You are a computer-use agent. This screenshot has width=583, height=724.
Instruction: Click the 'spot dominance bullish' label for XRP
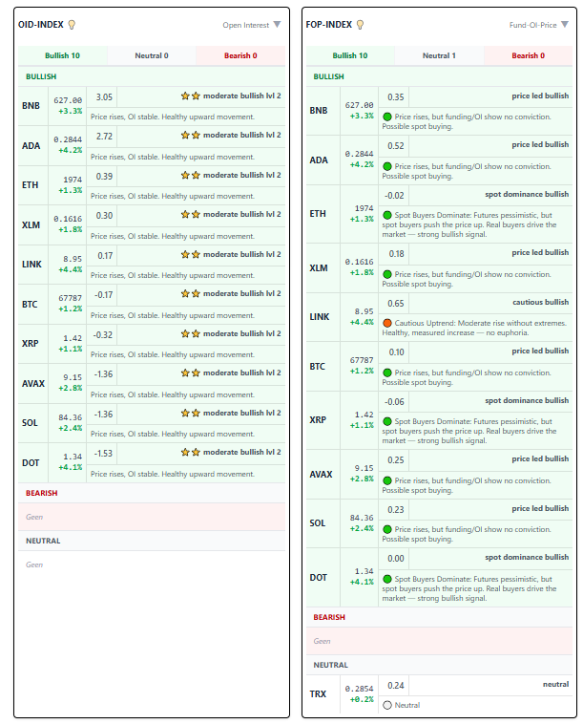(x=527, y=401)
